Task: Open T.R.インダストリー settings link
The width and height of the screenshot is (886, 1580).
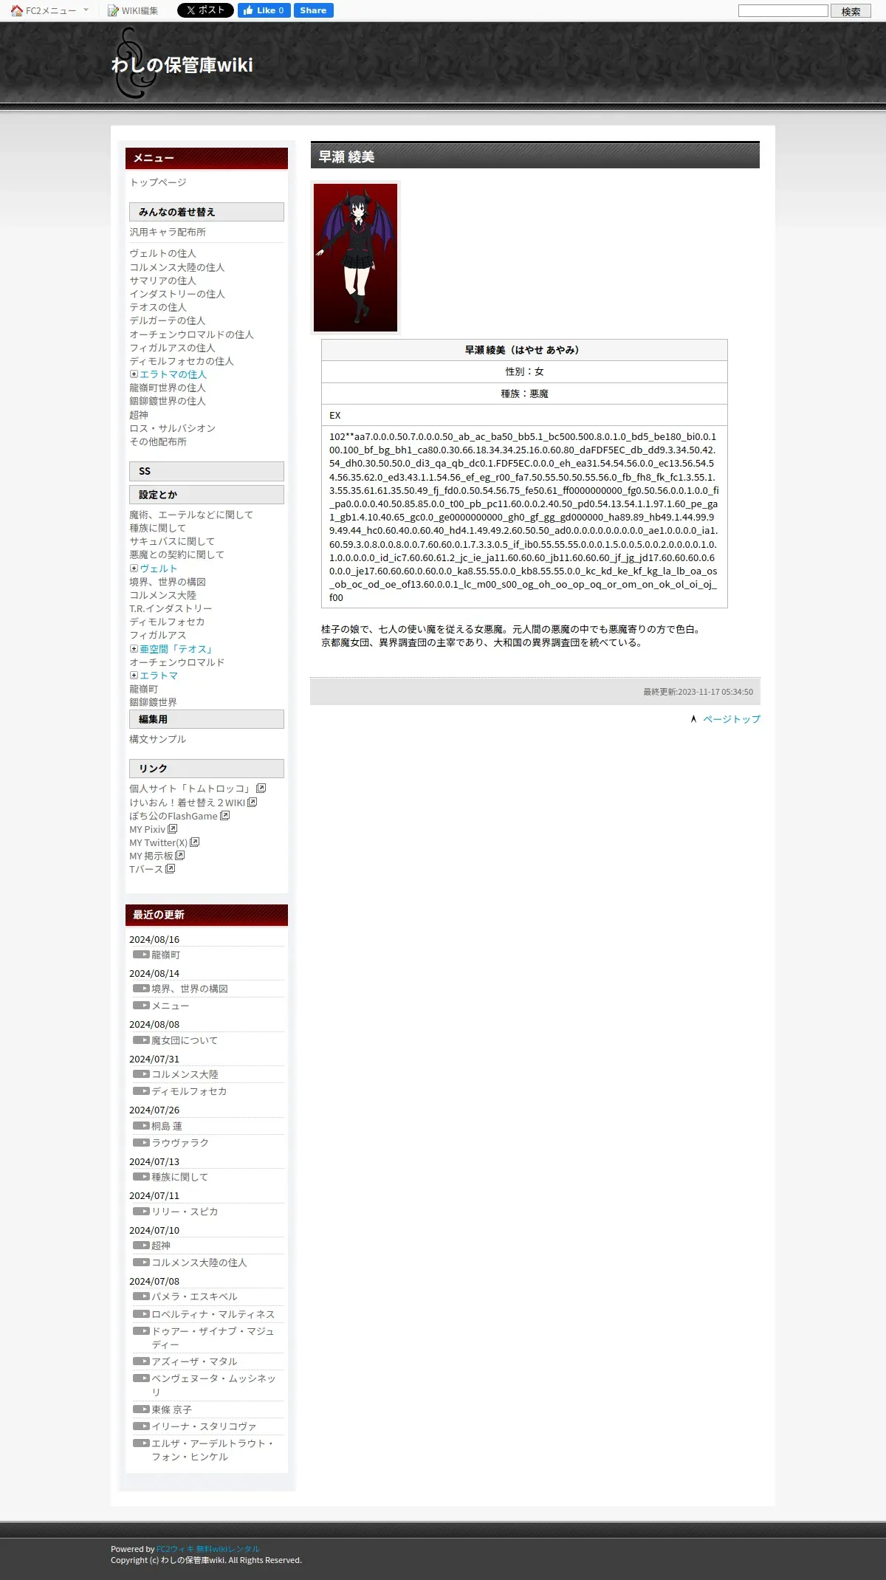Action: [171, 608]
